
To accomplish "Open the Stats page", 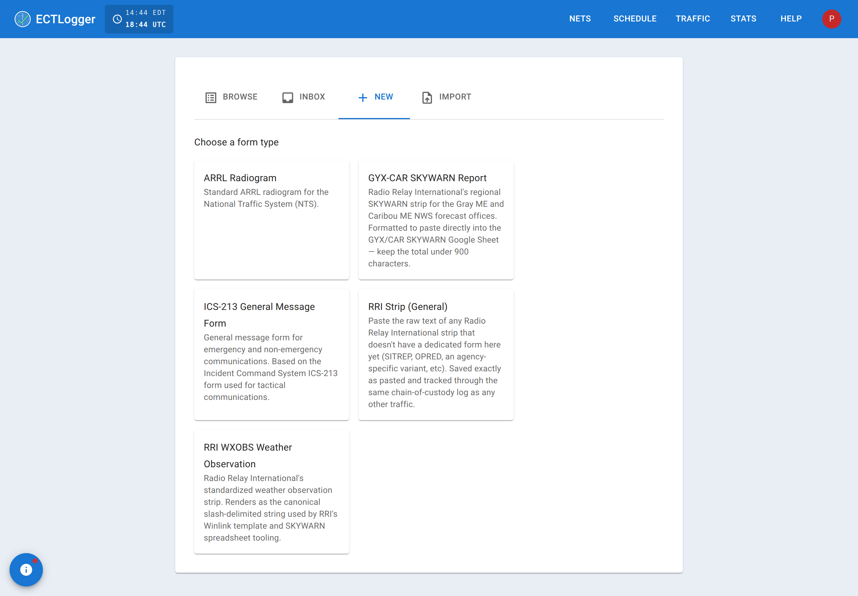I will coord(743,19).
